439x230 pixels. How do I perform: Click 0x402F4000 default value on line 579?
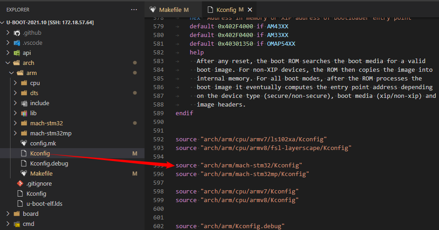[x=236, y=27]
